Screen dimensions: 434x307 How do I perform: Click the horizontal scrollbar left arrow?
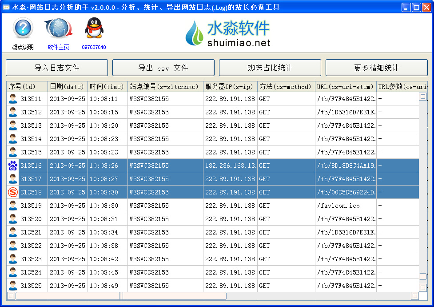(x=11, y=296)
